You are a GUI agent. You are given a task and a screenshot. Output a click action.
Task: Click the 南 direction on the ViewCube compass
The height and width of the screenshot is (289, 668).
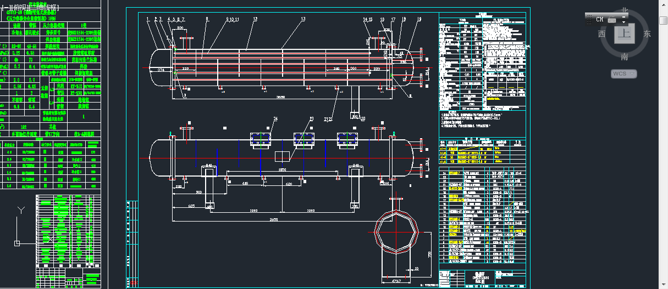click(x=625, y=56)
